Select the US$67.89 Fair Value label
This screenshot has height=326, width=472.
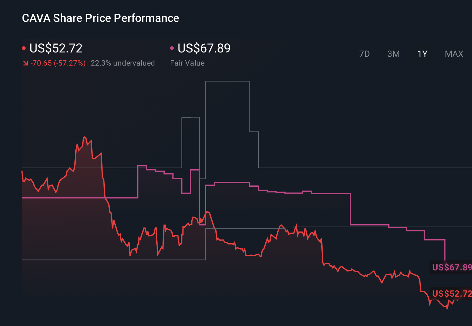click(203, 48)
